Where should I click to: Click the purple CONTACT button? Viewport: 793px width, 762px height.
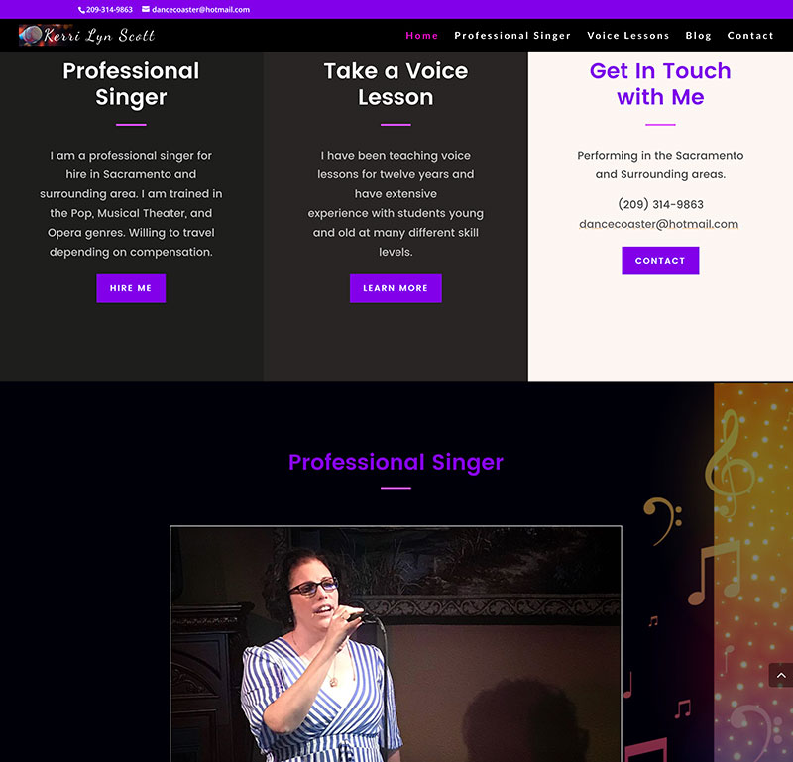(660, 261)
